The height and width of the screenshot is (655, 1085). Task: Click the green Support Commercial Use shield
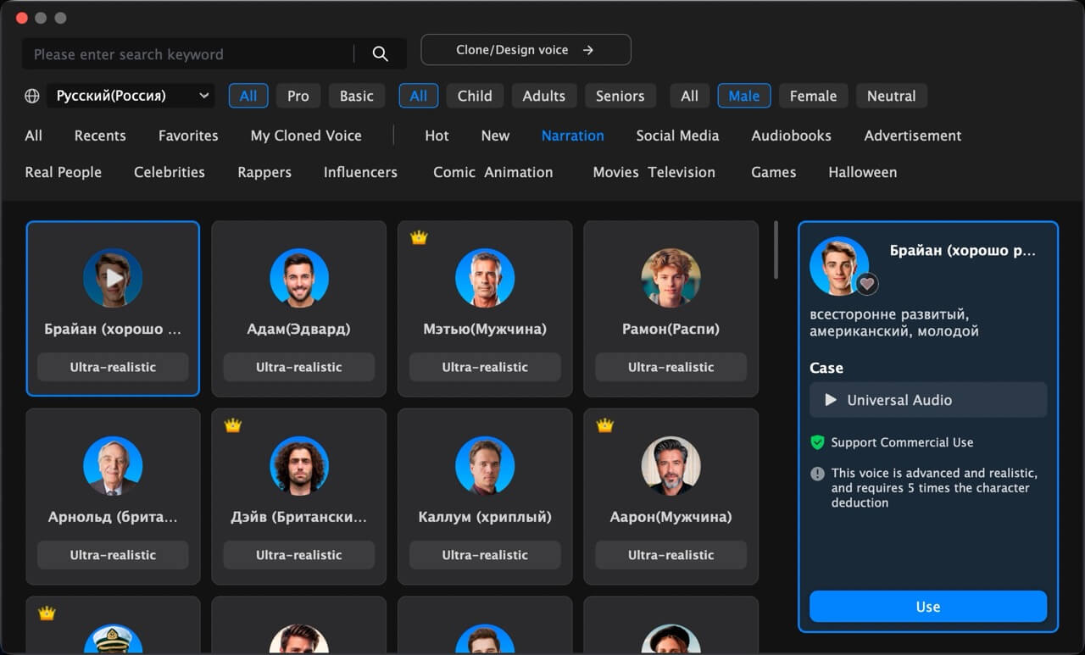(817, 442)
